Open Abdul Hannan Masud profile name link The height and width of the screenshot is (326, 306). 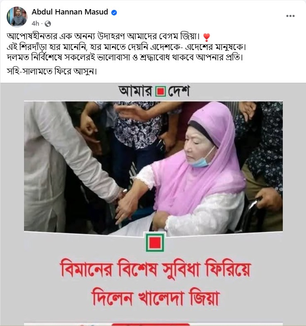coord(70,12)
